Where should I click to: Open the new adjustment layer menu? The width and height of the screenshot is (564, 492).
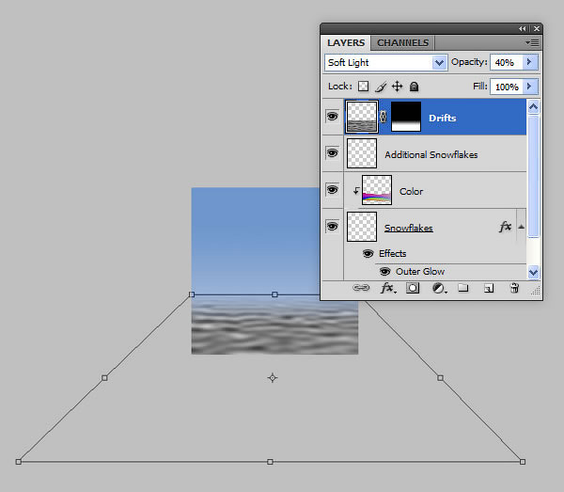pyautogui.click(x=439, y=288)
